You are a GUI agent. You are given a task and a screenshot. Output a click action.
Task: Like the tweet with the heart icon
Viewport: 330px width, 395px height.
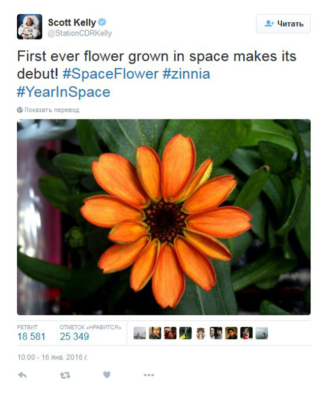(107, 375)
